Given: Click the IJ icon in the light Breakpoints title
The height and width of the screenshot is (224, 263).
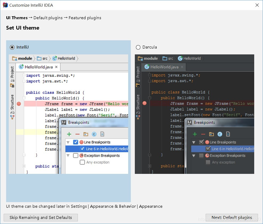Looking at the screenshot, I should 64,122.
